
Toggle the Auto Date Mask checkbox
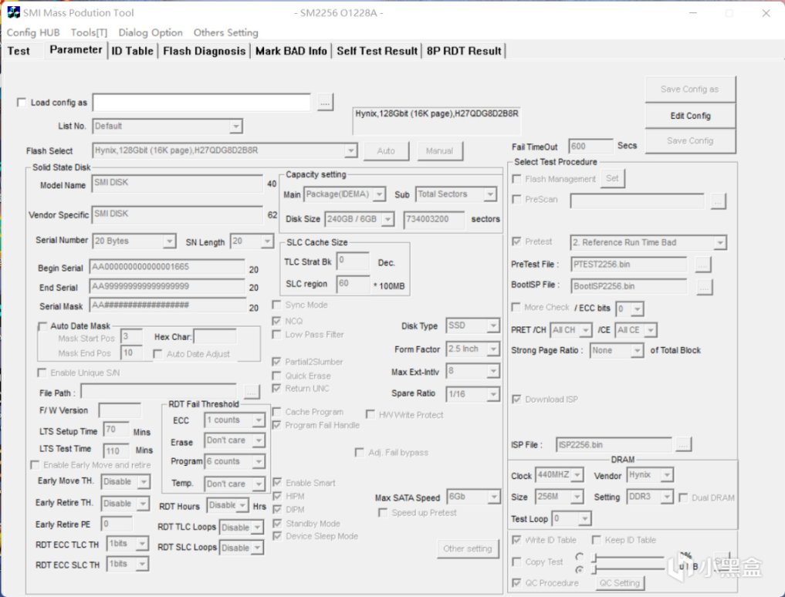42,326
